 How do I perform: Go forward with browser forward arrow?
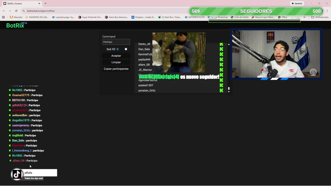[x=10, y=11]
